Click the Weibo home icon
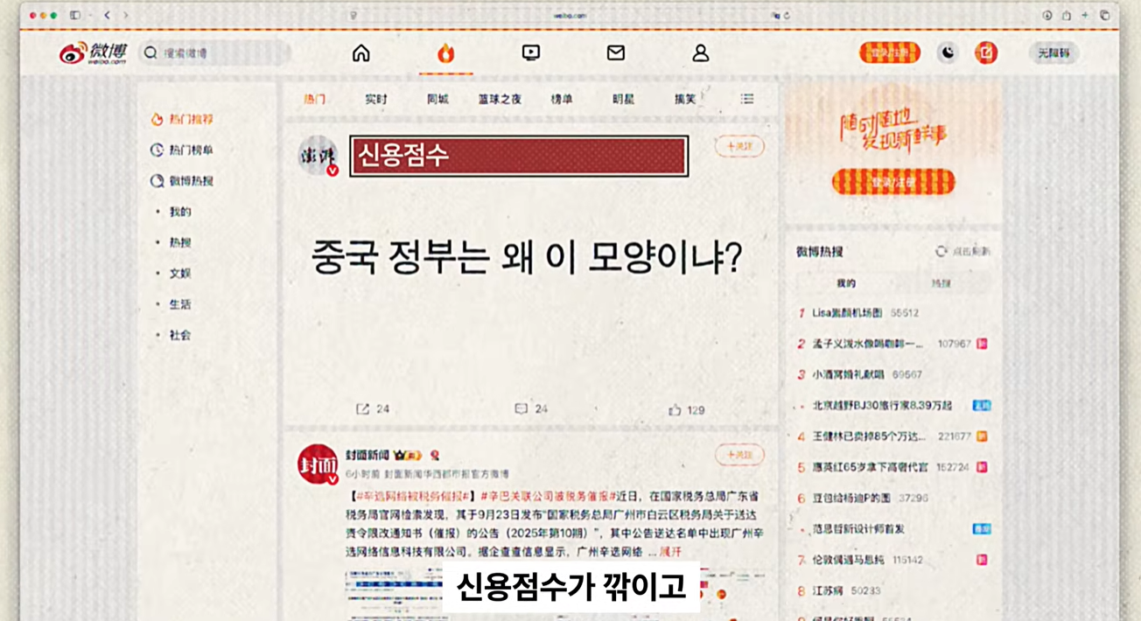Viewport: 1141px width, 621px height. tap(360, 53)
